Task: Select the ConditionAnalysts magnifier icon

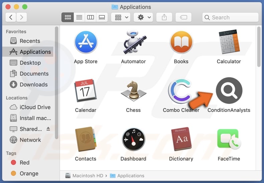Action: pos(229,90)
